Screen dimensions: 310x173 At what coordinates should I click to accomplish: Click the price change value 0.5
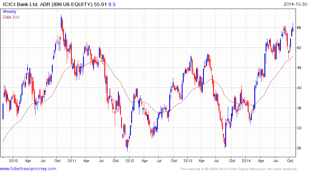(x=112, y=4)
